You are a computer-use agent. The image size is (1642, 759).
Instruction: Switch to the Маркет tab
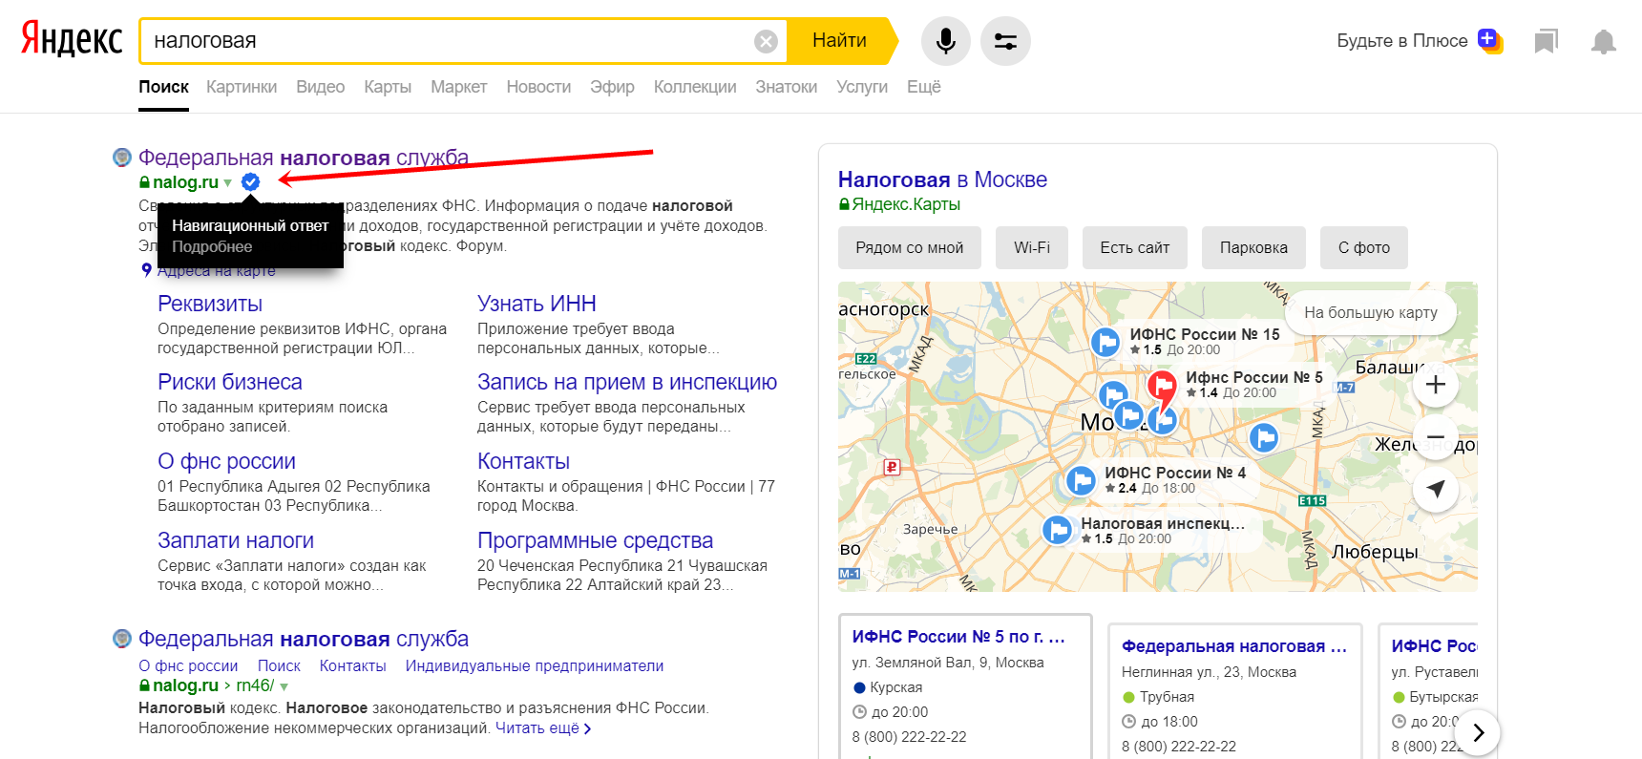pos(459,87)
